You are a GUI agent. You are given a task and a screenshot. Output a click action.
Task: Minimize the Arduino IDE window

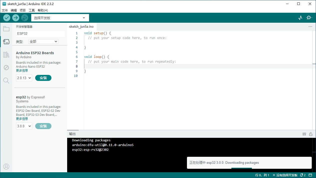point(287,4)
